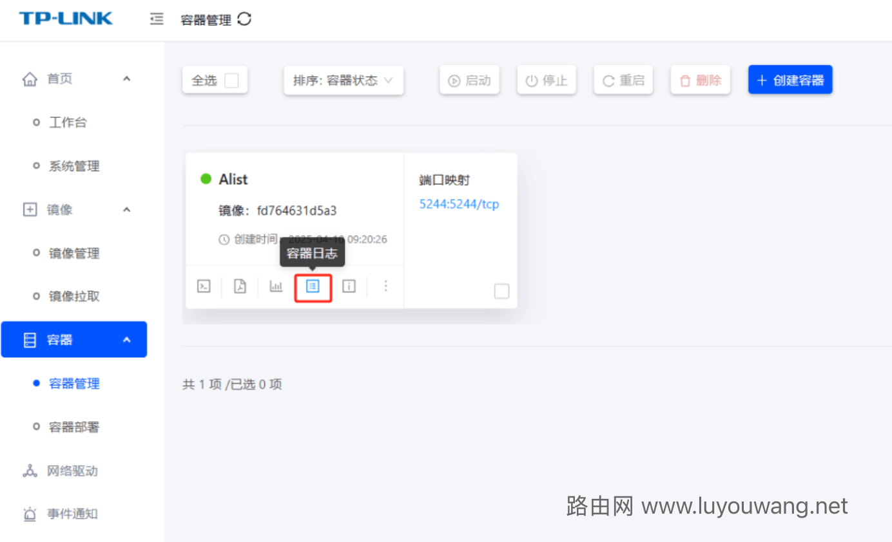The height and width of the screenshot is (542, 892).
Task: Collapse the 镜像 sidebar section
Action: point(126,210)
